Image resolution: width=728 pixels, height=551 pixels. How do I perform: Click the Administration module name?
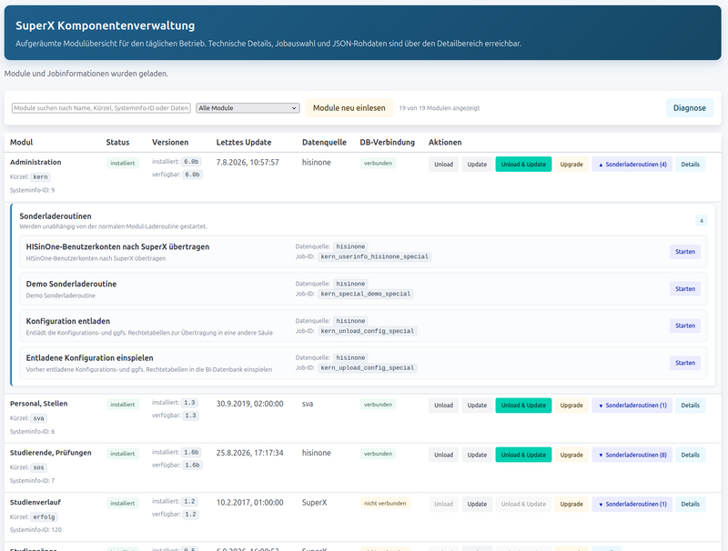[35, 163]
